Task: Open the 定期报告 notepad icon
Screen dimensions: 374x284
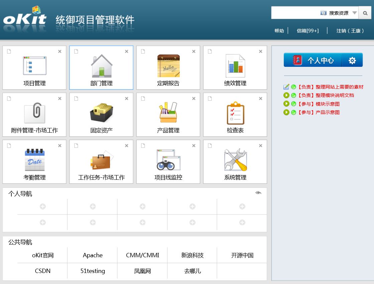Action: [x=168, y=65]
